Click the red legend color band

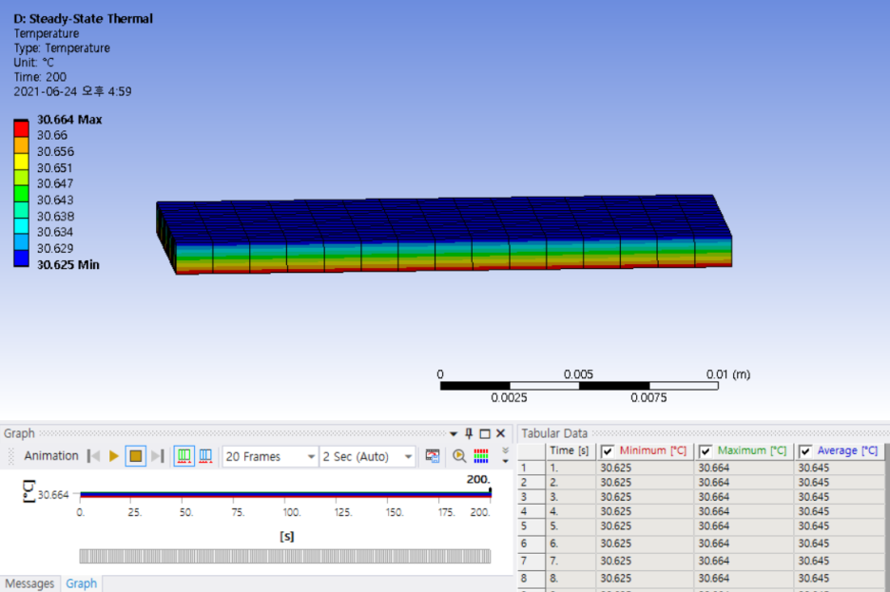(22, 128)
